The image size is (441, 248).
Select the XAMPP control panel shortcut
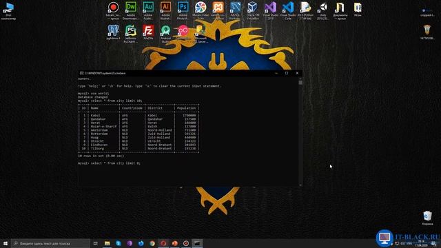(218, 10)
